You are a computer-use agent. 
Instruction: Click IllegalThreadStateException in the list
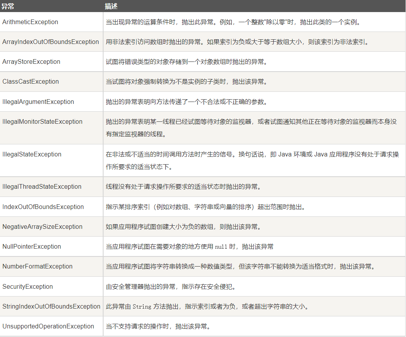(42, 187)
